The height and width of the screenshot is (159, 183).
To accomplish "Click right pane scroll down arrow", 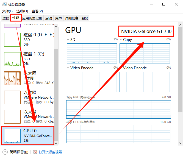I will tap(180, 143).
